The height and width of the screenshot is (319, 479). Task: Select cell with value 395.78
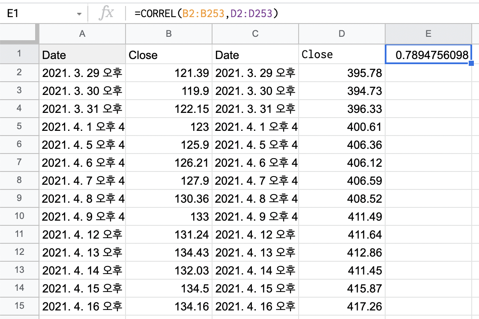pos(341,73)
